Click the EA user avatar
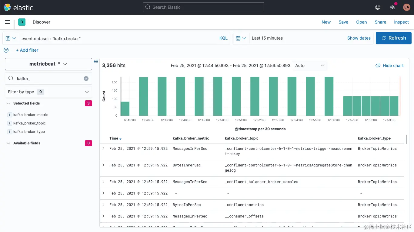The width and height of the screenshot is (414, 232). 406,7
